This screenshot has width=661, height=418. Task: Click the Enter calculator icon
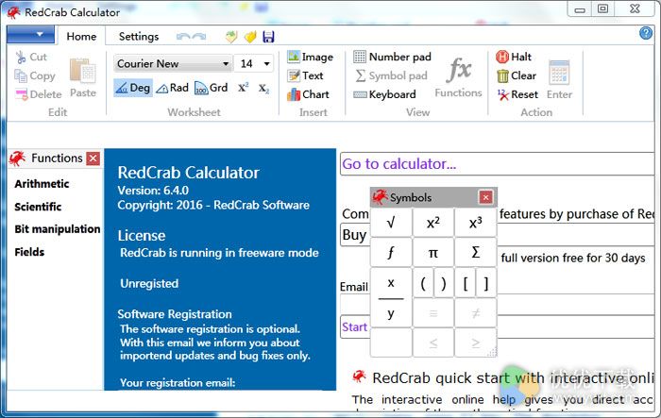coord(559,73)
